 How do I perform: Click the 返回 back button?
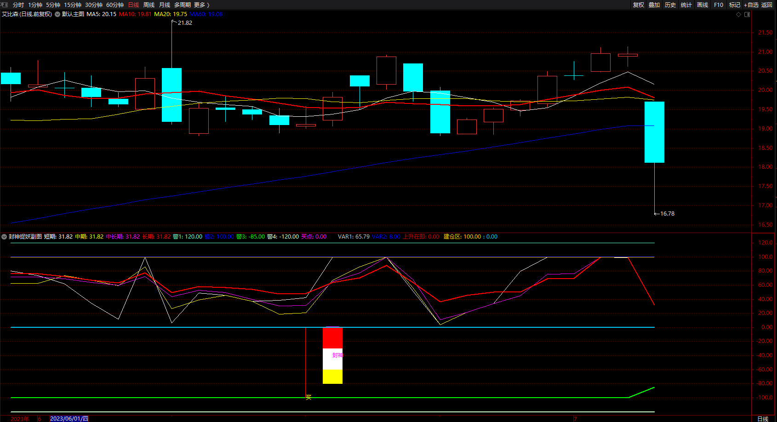(767, 5)
